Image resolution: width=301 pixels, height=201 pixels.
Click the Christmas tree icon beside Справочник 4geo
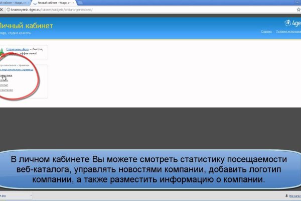click(2, 50)
